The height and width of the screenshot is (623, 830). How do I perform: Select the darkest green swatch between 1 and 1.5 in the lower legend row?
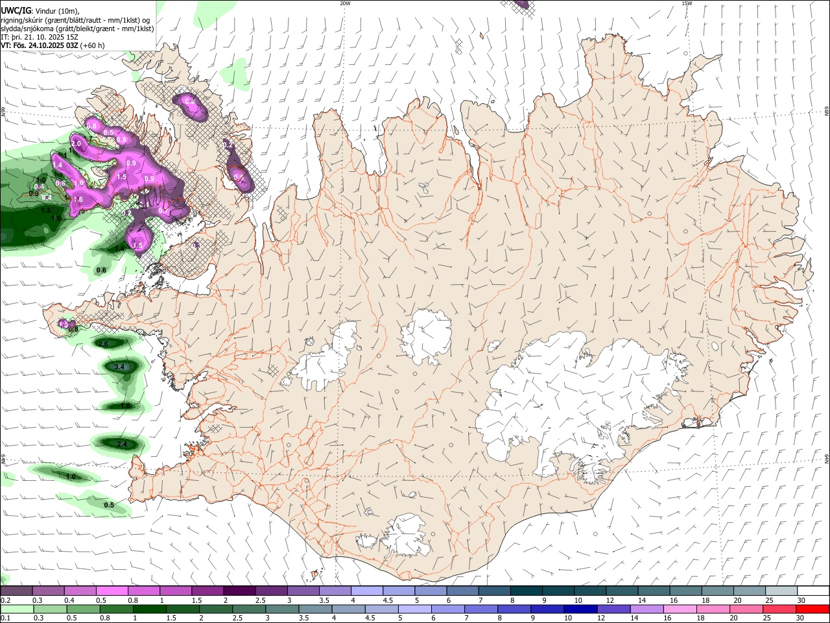pos(149,609)
